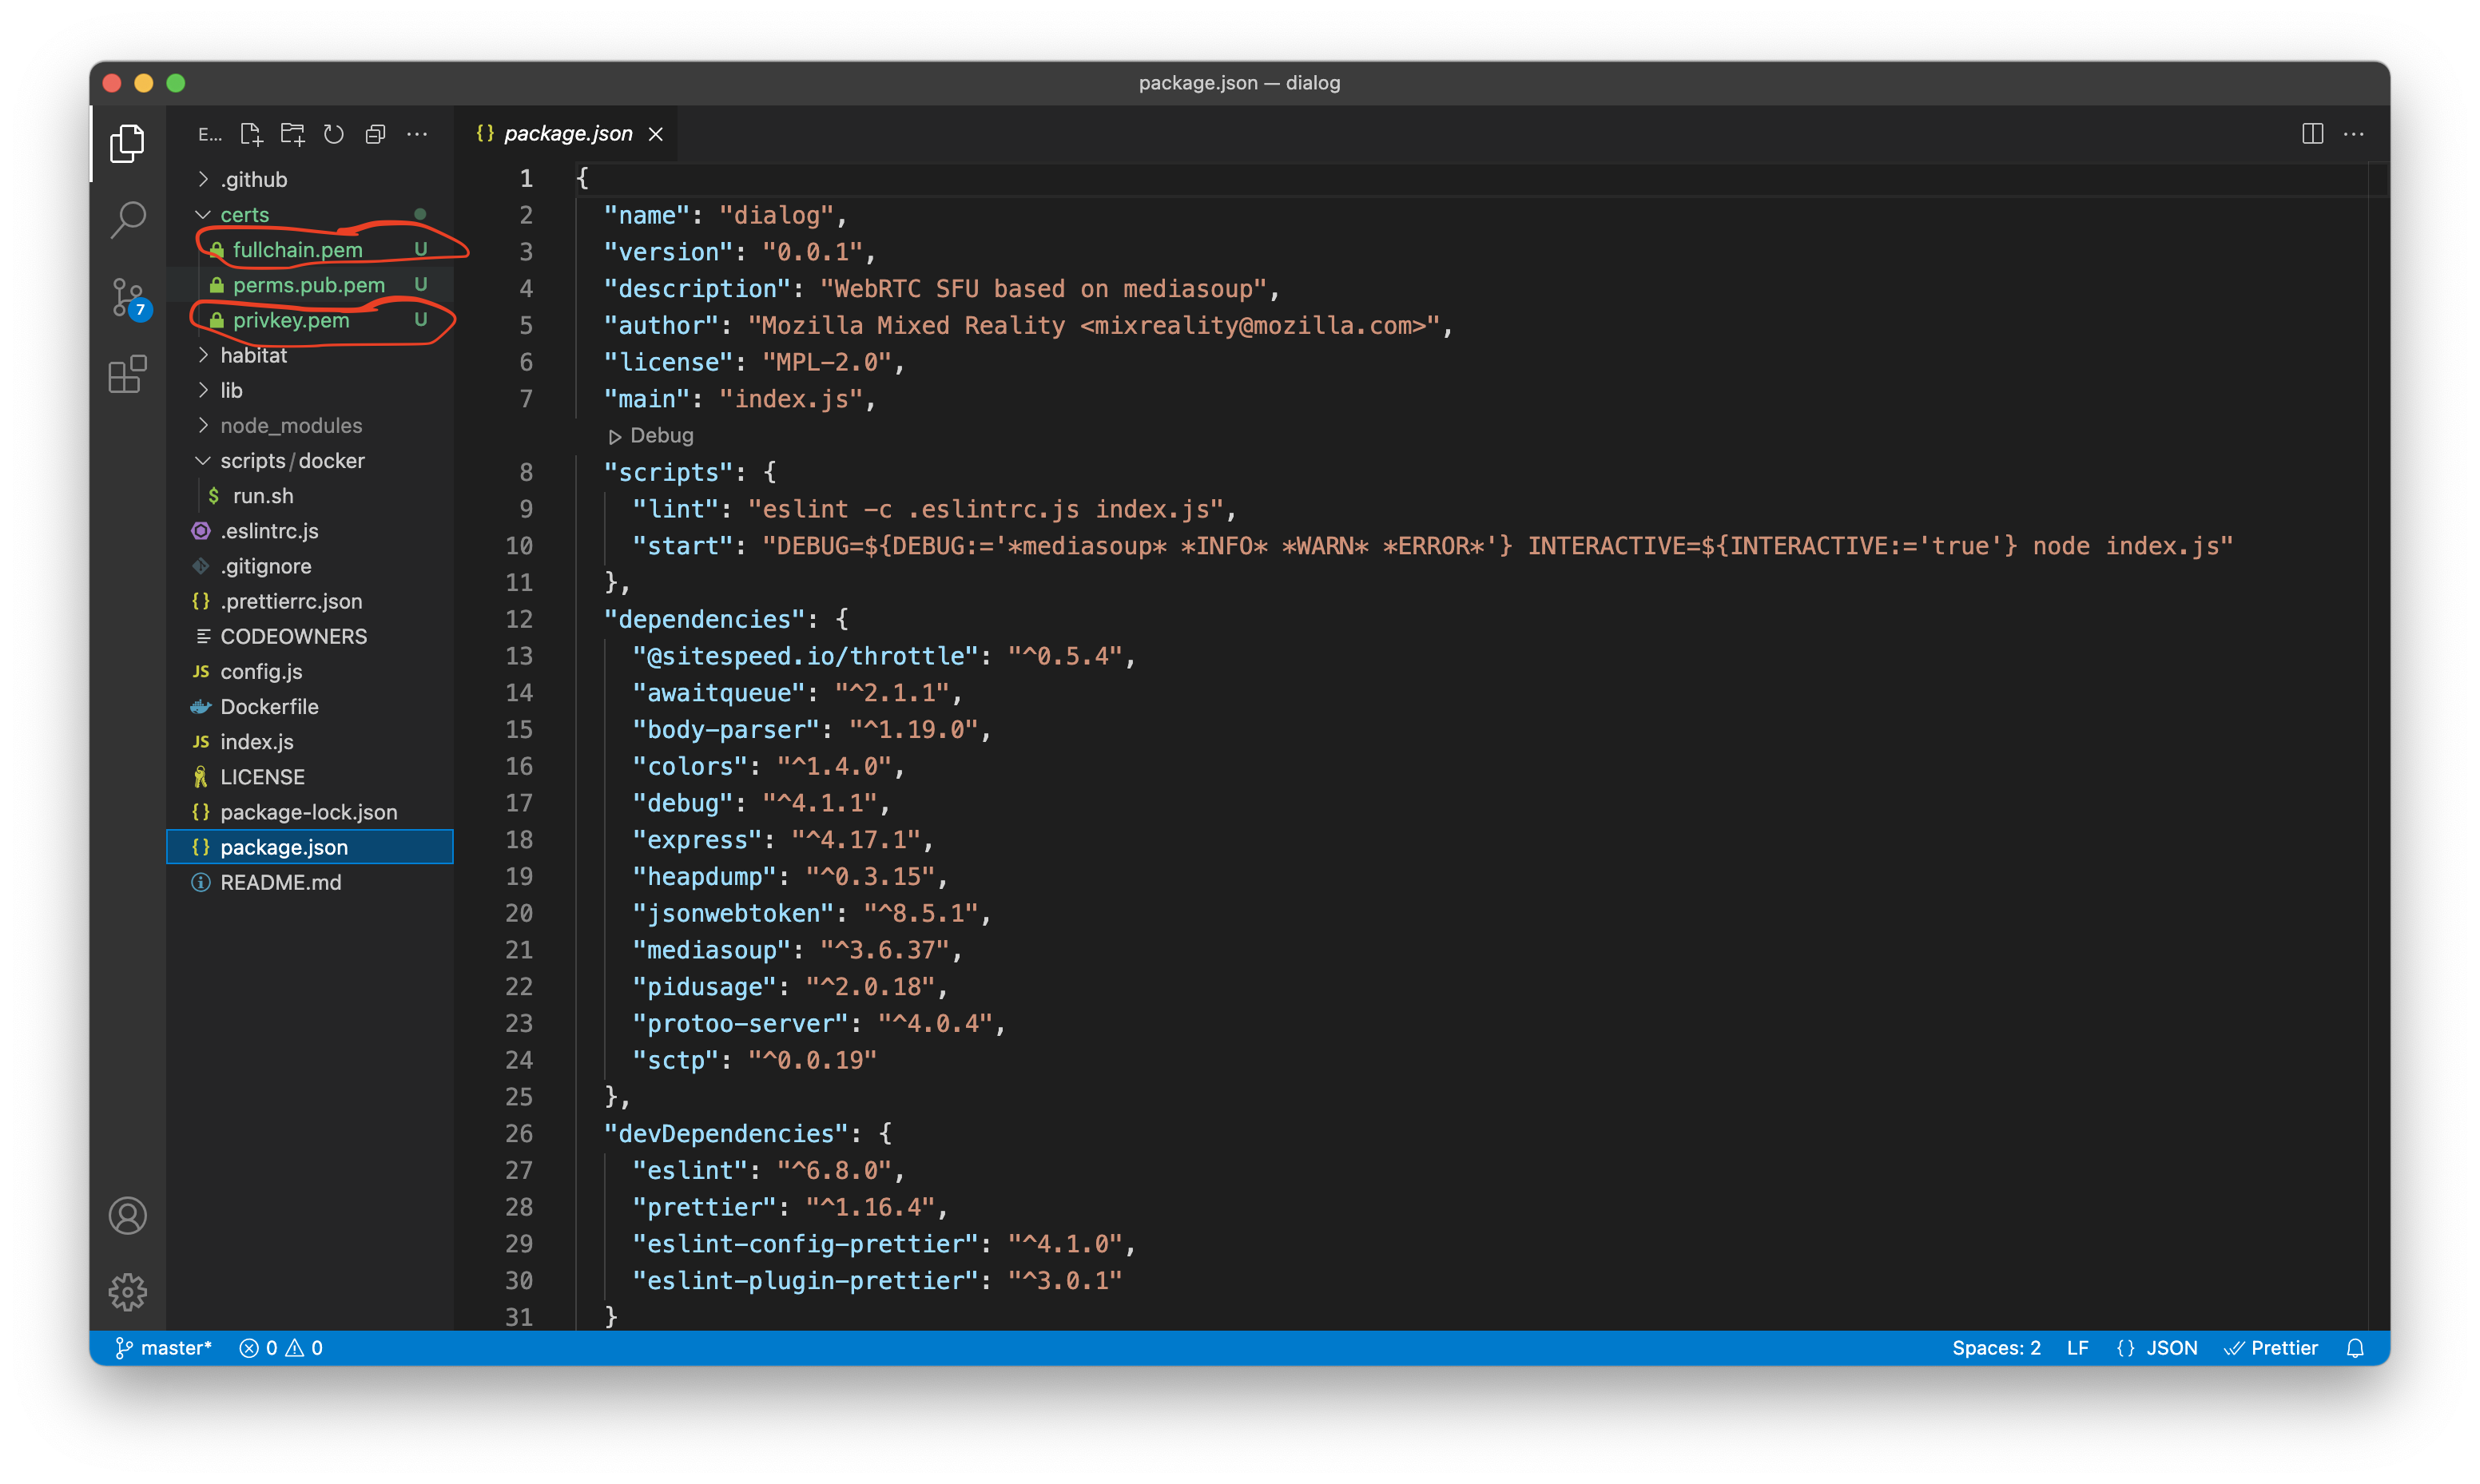The width and height of the screenshot is (2480, 1484).
Task: Open run.sh shell script
Action: tap(310, 495)
